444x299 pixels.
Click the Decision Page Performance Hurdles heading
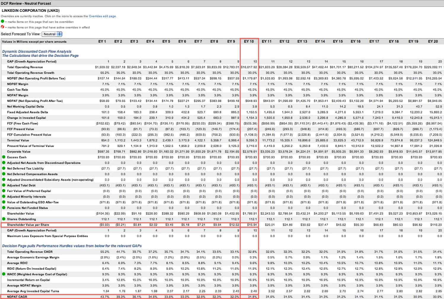72,246
